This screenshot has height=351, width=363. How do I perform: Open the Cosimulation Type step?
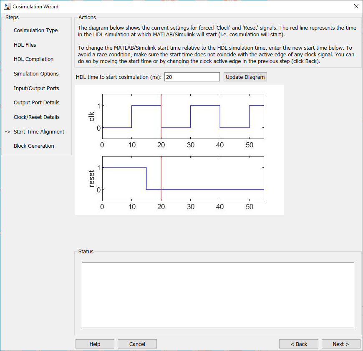click(x=35, y=30)
